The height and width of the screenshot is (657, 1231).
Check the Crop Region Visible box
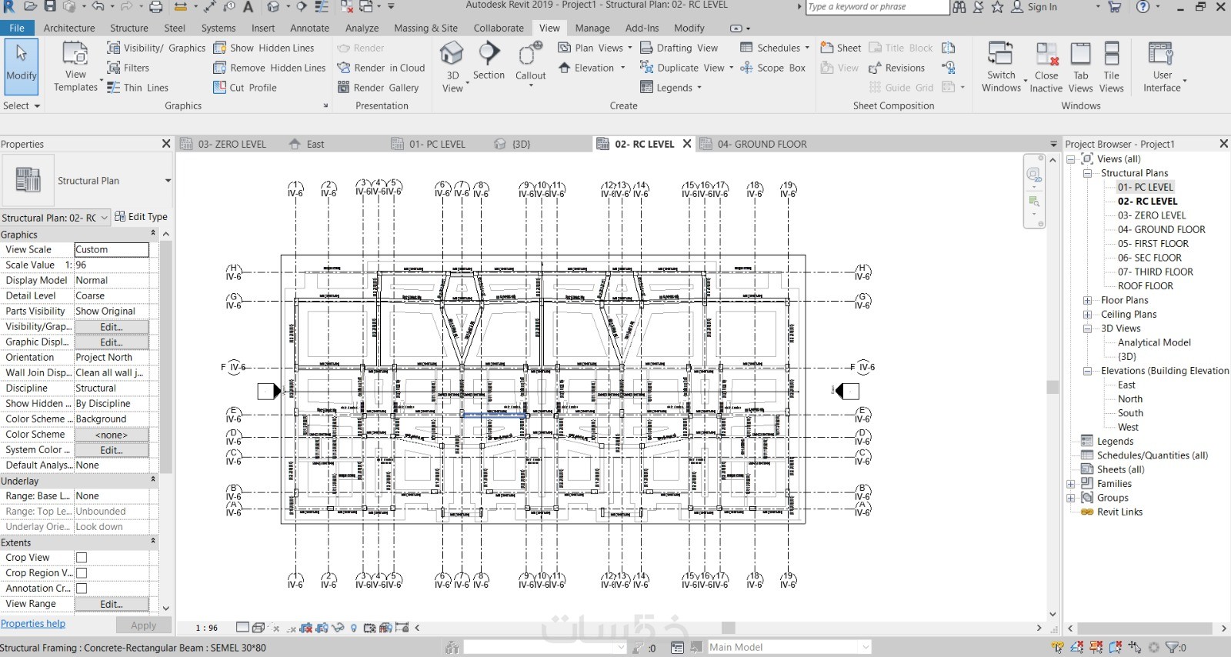coord(82,573)
